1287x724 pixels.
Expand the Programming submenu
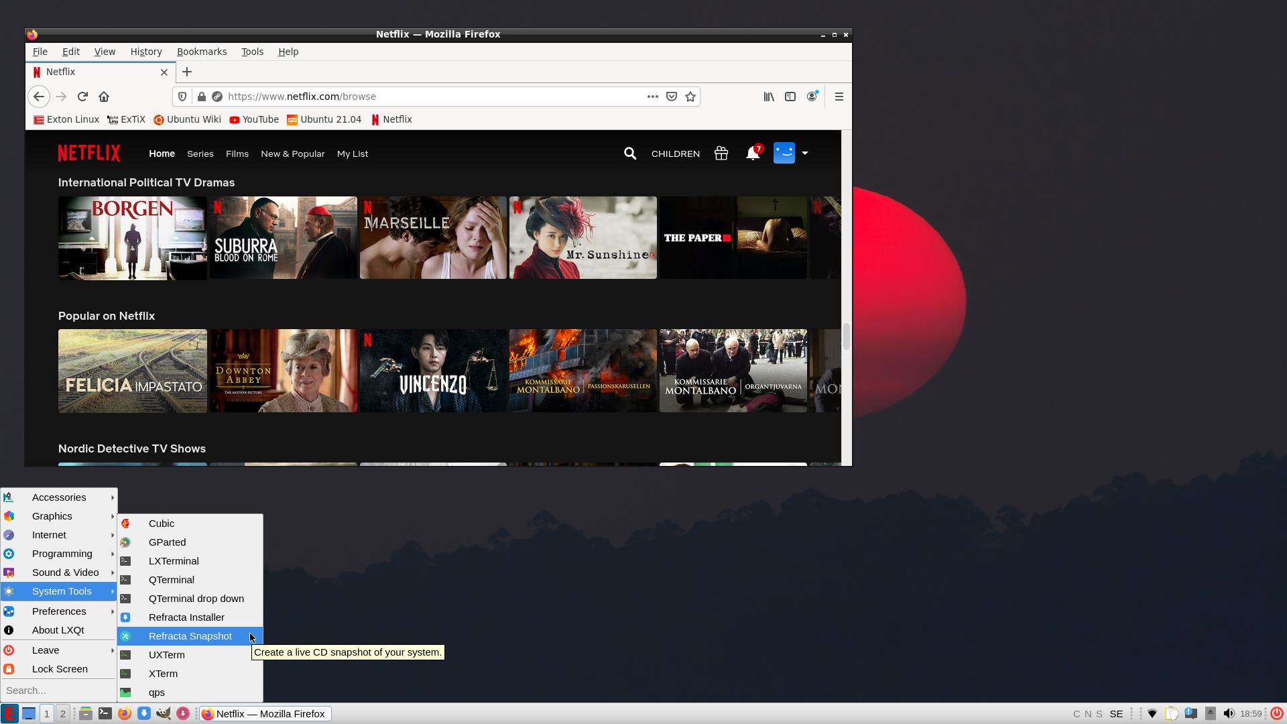(59, 554)
